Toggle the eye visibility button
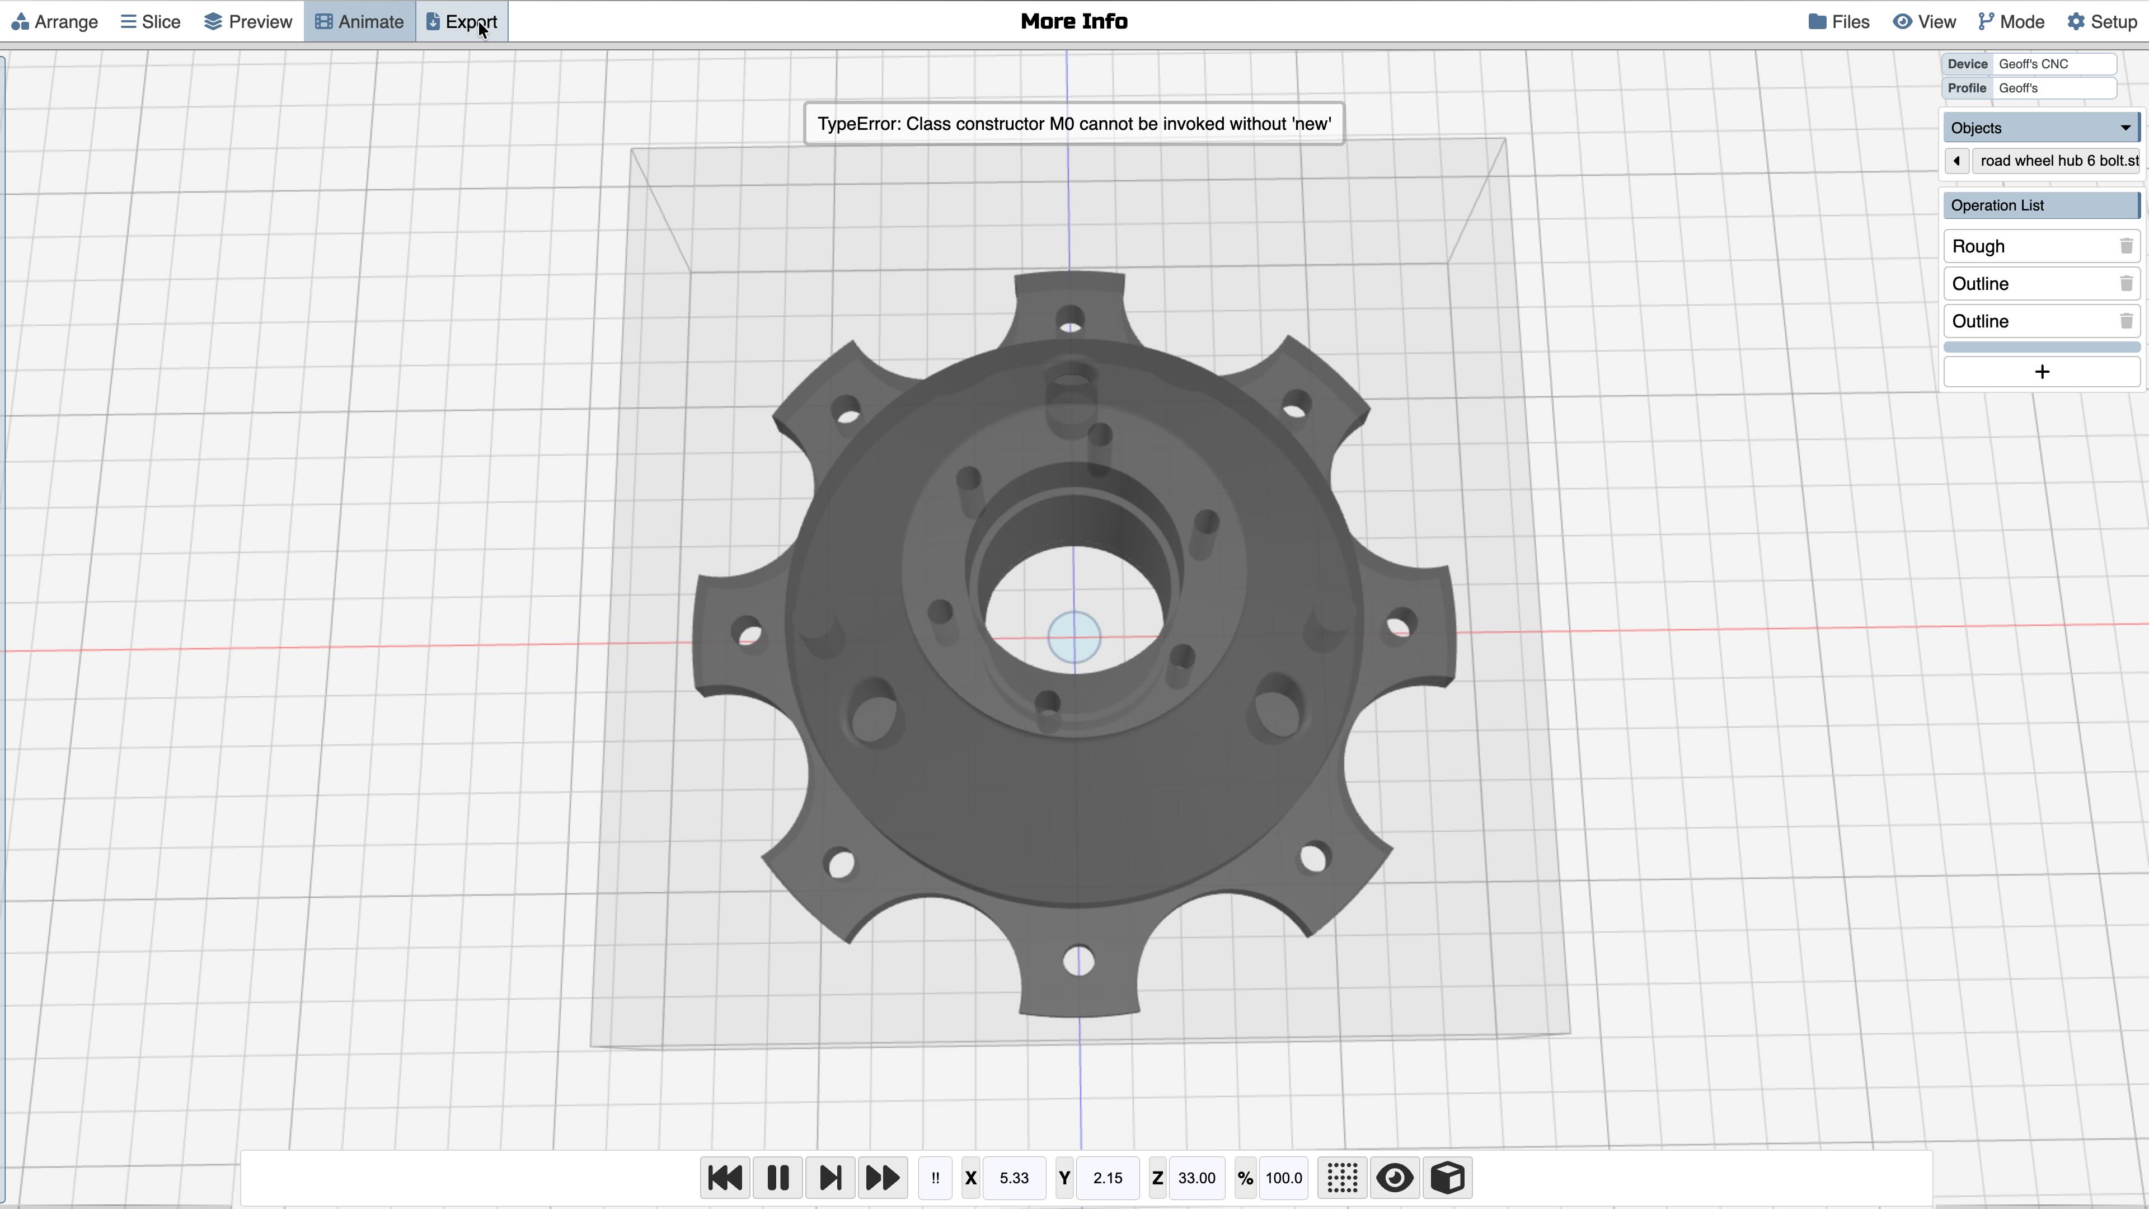 [x=1394, y=1177]
